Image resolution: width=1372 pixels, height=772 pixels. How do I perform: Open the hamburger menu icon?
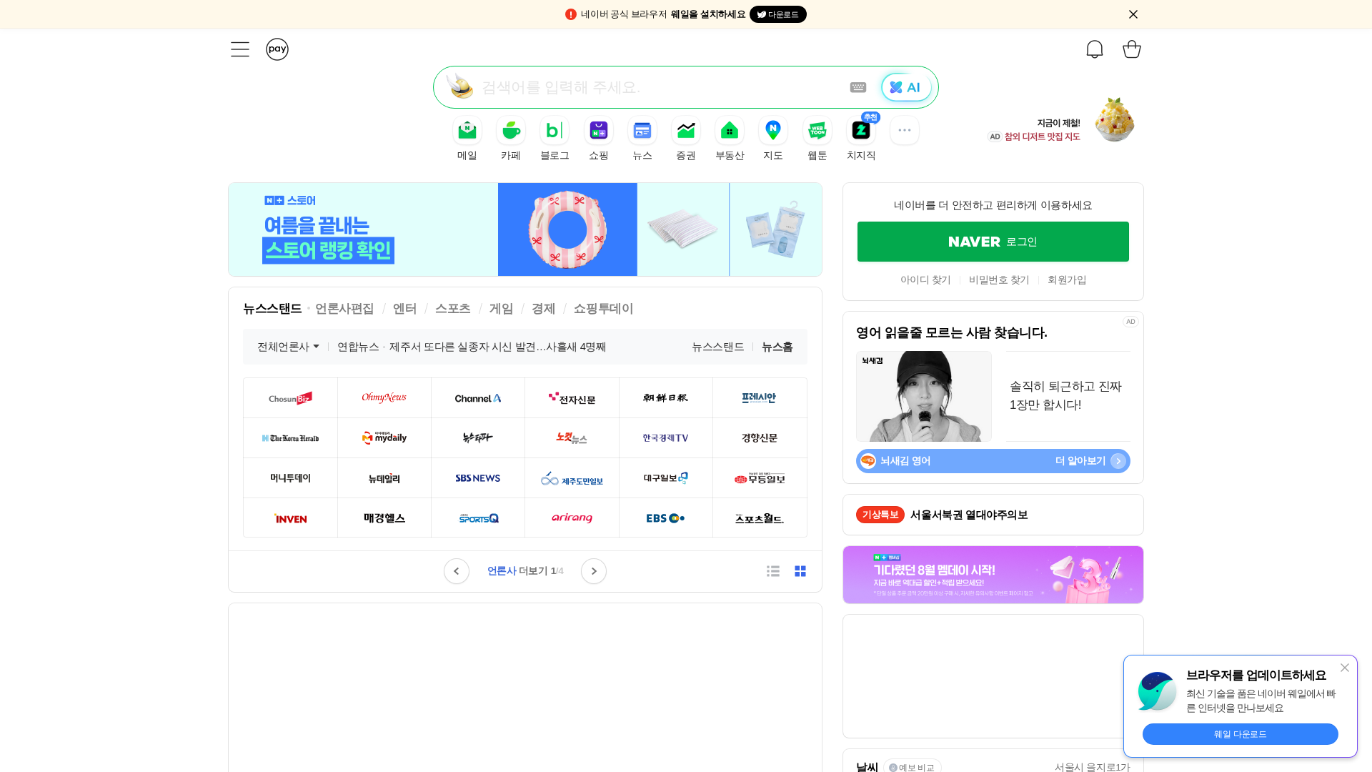coord(240,49)
